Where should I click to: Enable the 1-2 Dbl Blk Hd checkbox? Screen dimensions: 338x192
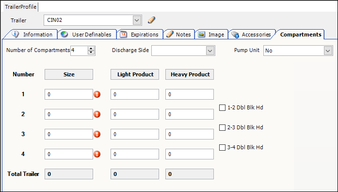(x=222, y=107)
